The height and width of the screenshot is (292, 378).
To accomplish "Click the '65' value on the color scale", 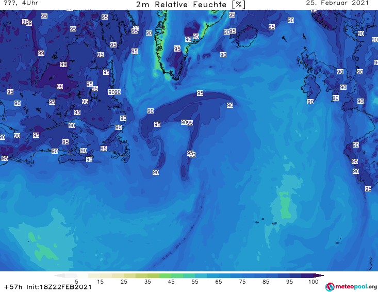I will 219,282.
